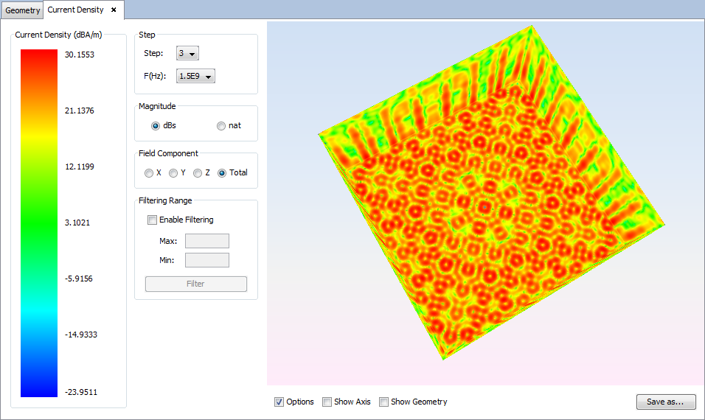Turn on Show Geometry checkbox

click(383, 402)
